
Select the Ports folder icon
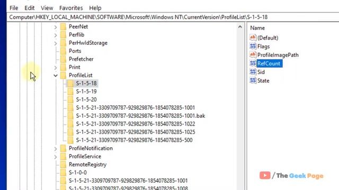(x=64, y=51)
